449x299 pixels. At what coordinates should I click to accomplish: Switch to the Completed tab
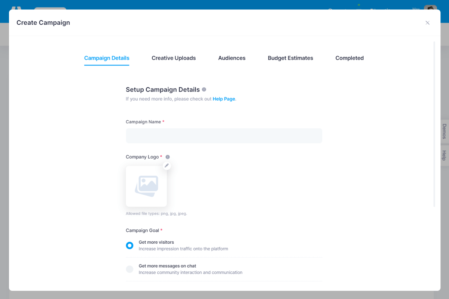tap(349, 58)
